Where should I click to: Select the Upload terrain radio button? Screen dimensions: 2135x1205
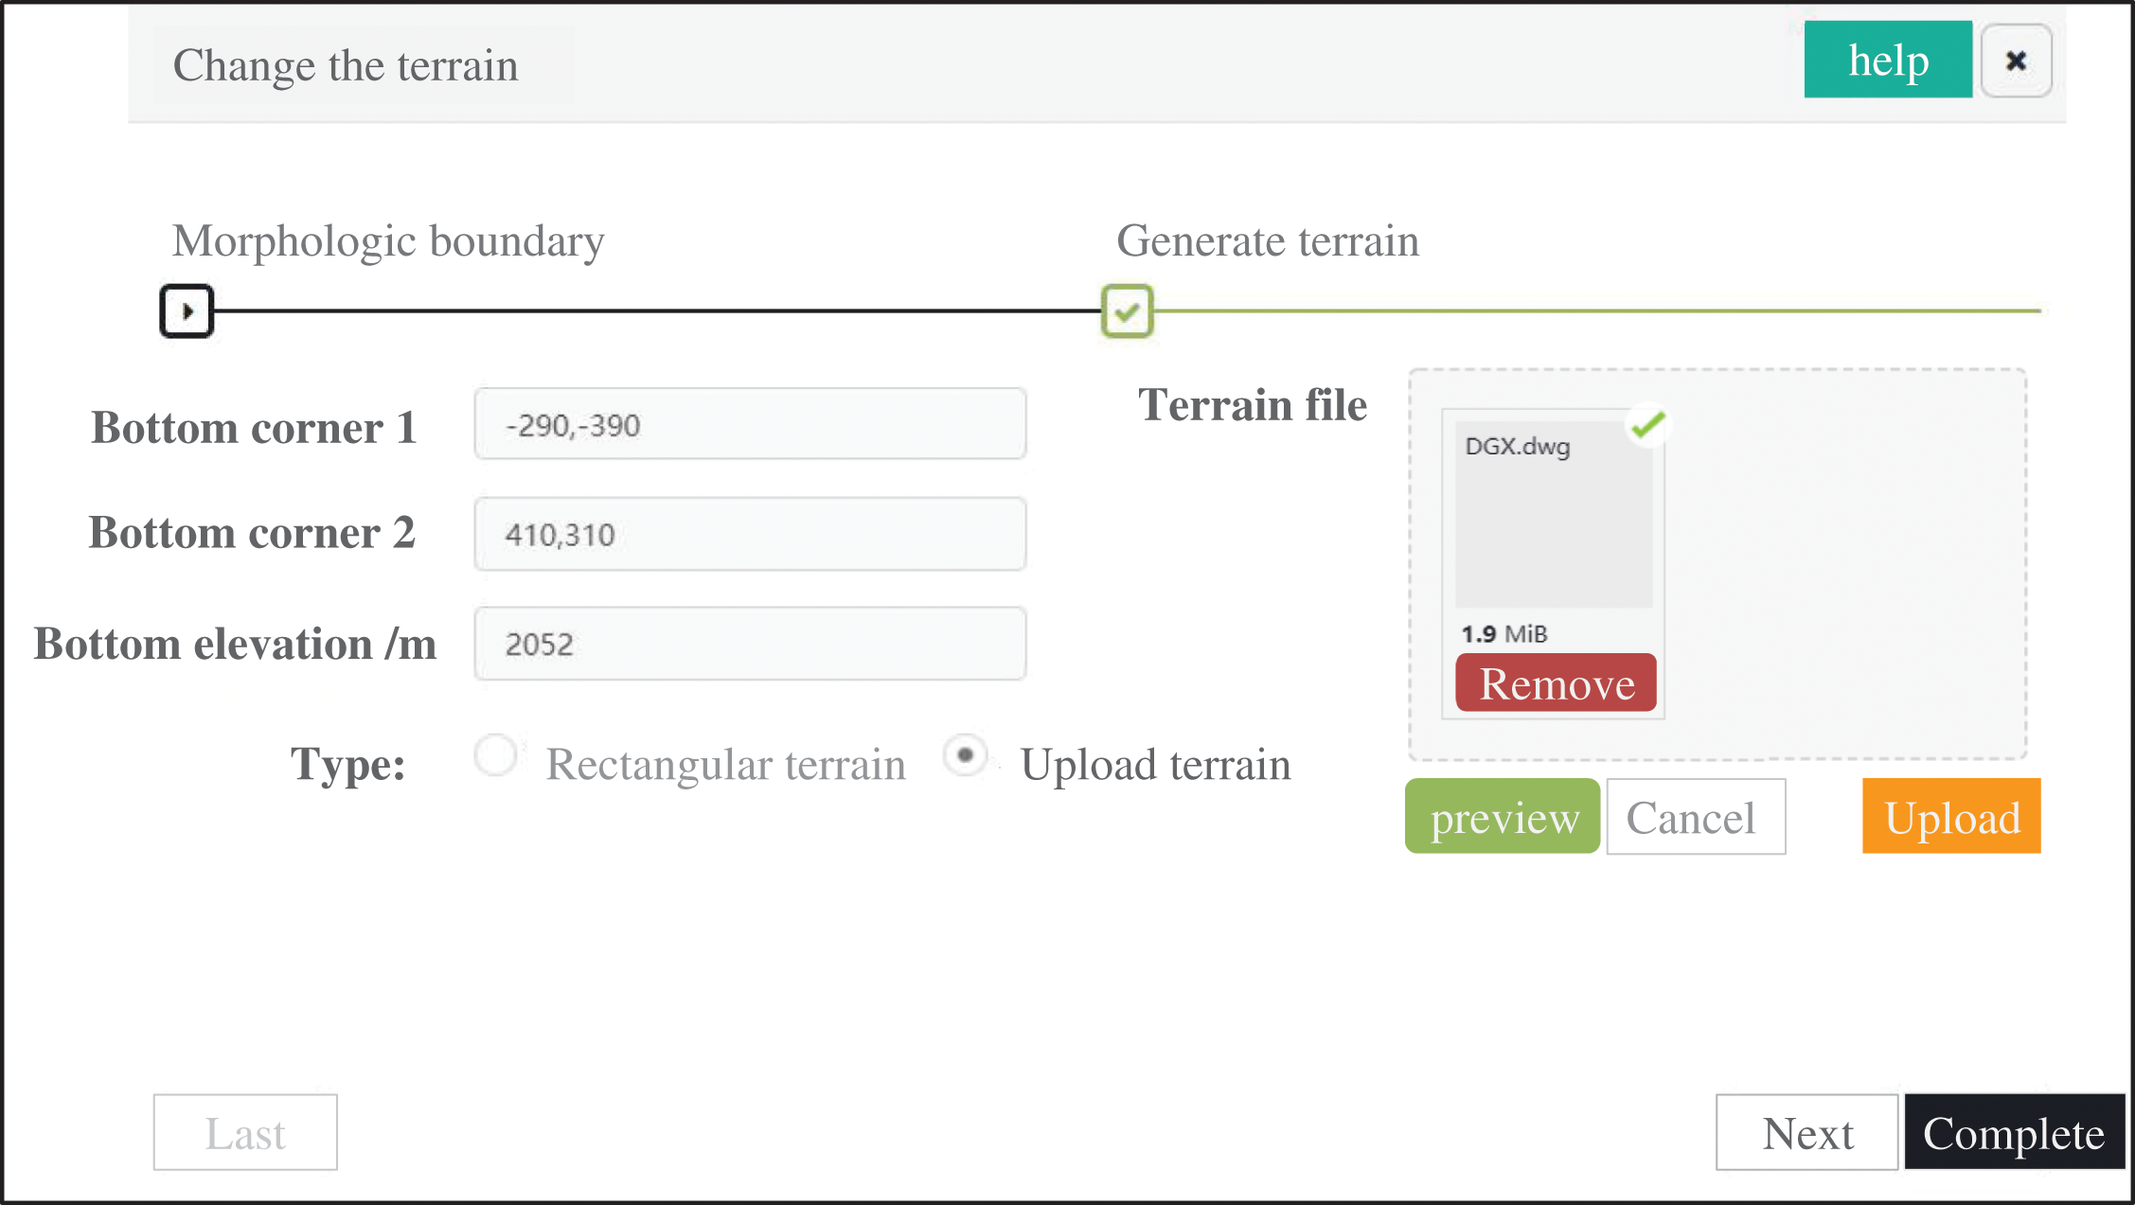pos(965,755)
